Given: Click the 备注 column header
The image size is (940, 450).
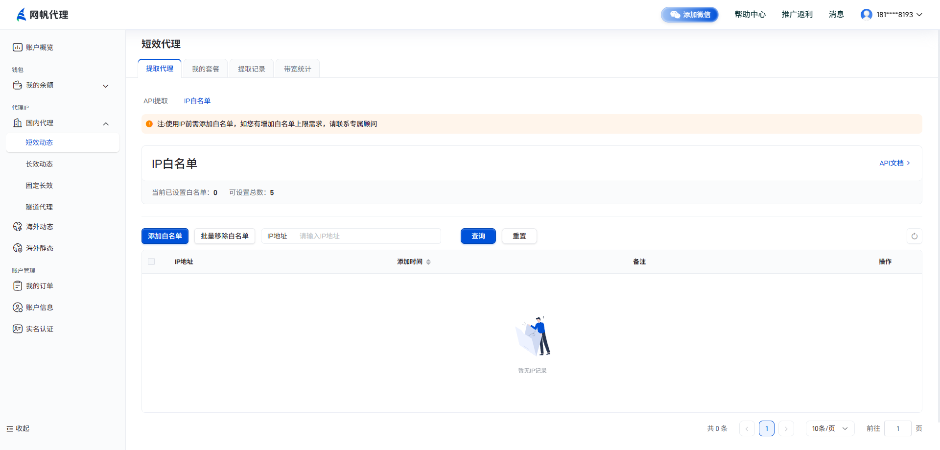Looking at the screenshot, I should click(639, 262).
